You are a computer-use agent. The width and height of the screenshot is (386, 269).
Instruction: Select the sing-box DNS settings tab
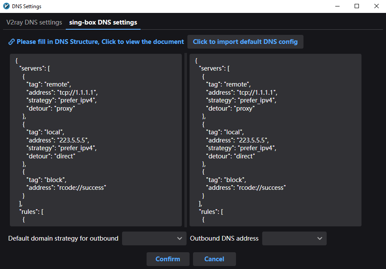103,22
